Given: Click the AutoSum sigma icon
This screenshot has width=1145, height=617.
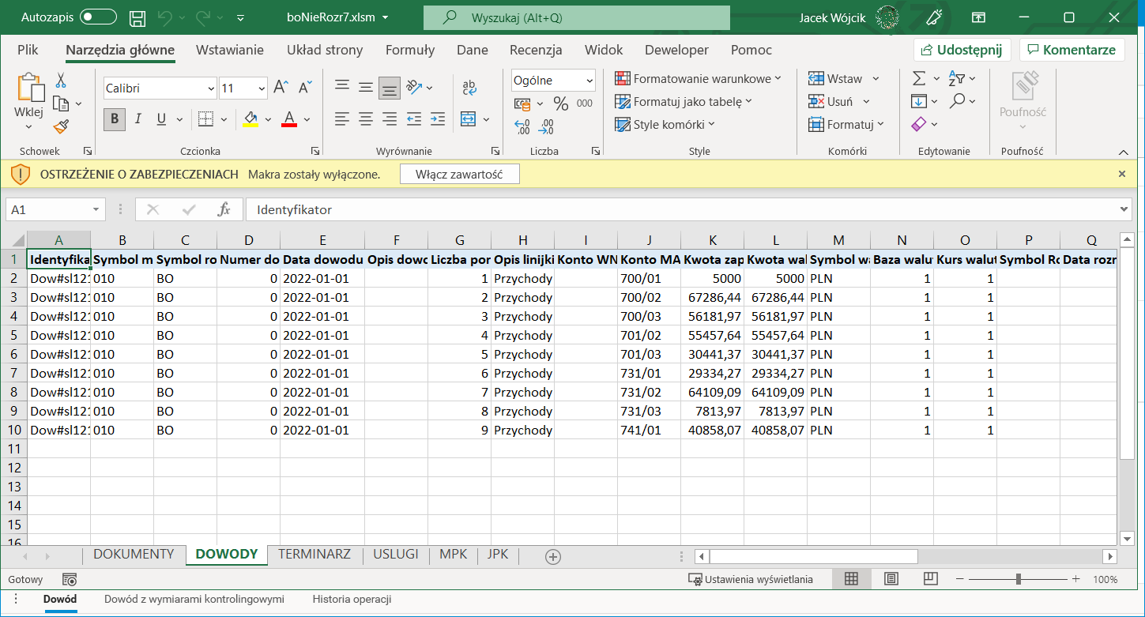Looking at the screenshot, I should point(919,78).
